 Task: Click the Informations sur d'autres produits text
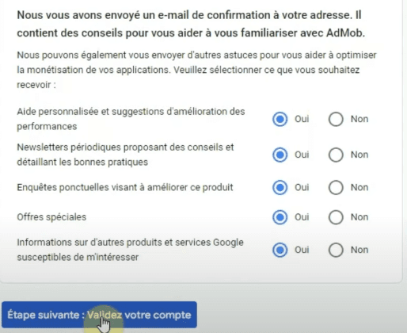pos(131,250)
